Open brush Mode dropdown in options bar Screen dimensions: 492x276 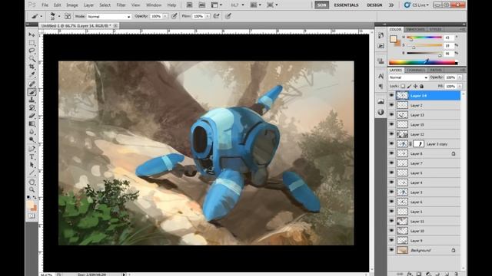pos(109,16)
